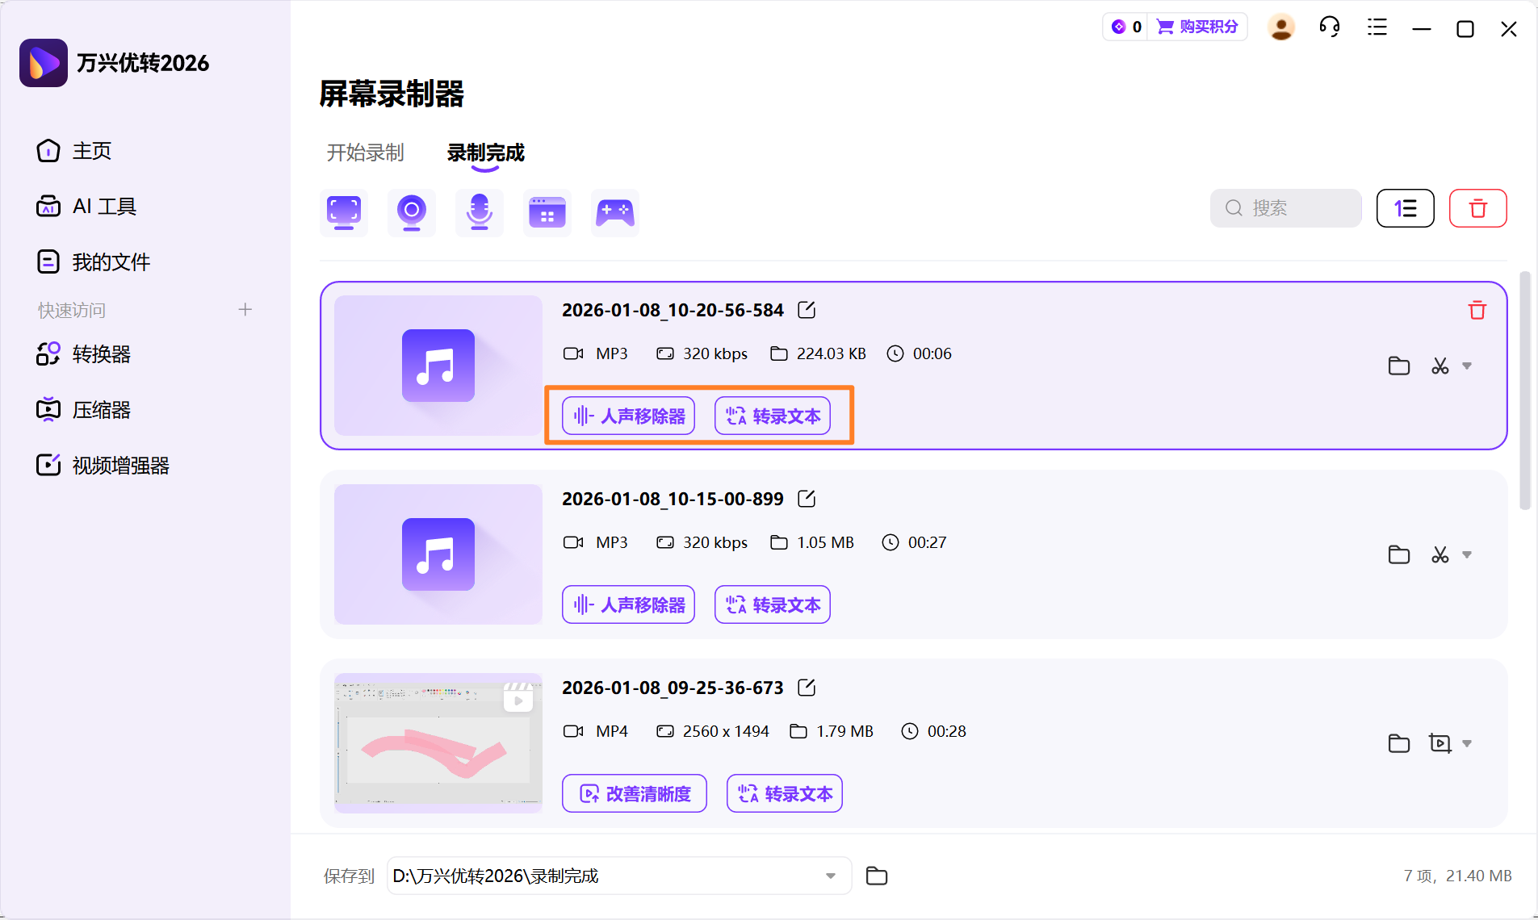Expand extra actions for the MP4 recording
Screen dimensions: 1538x920
[x=1465, y=743]
